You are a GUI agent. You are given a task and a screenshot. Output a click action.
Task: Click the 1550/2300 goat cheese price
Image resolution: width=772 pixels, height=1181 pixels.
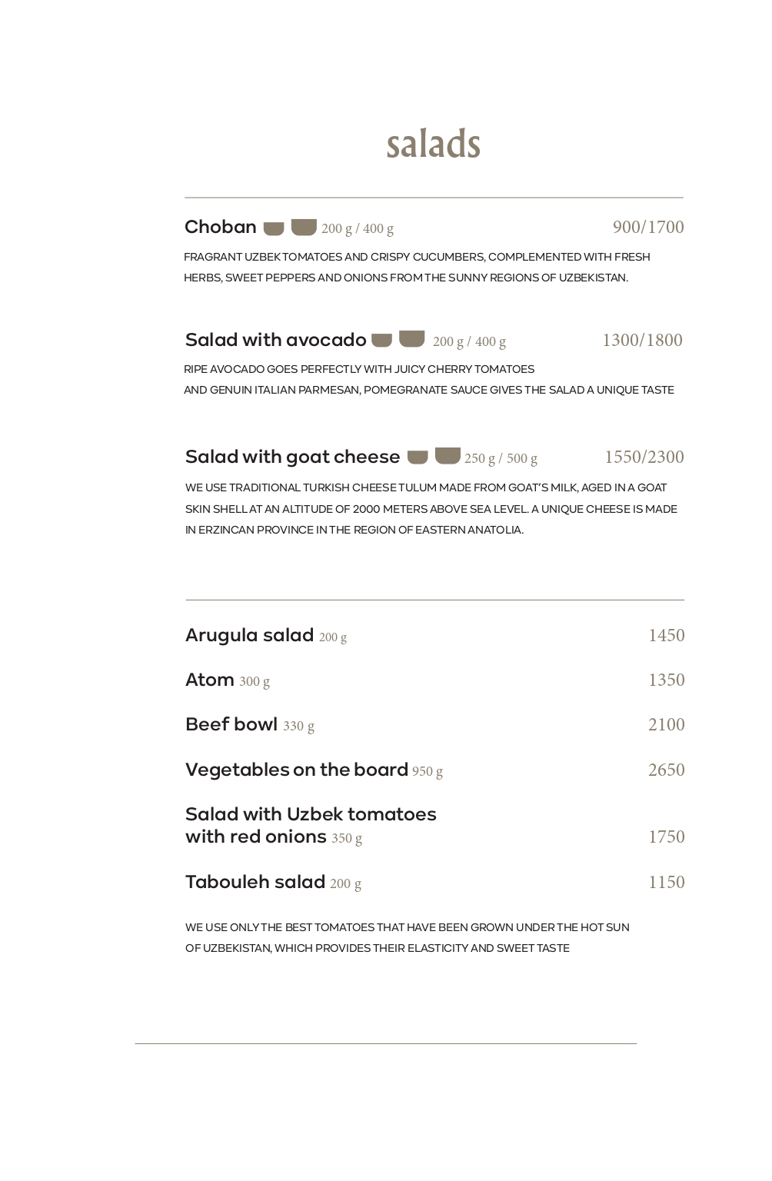coord(644,457)
